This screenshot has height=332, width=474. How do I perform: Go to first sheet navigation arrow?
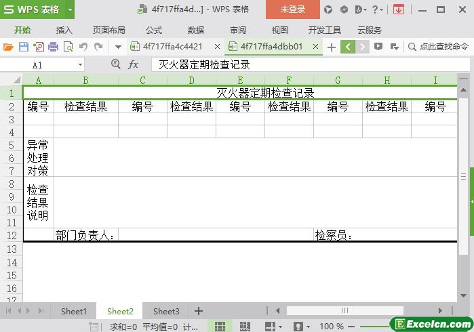[x=8, y=310]
